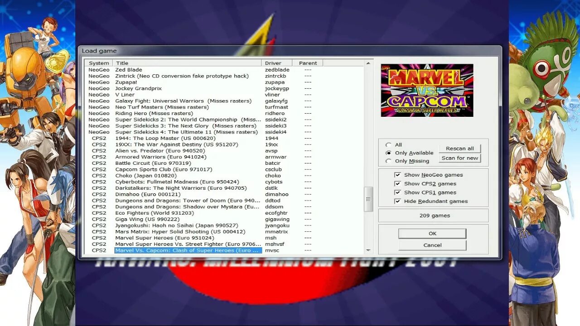Select 19XX: The War Against Destiny
Screen dimensions: 580x326
[x=224, y=144]
